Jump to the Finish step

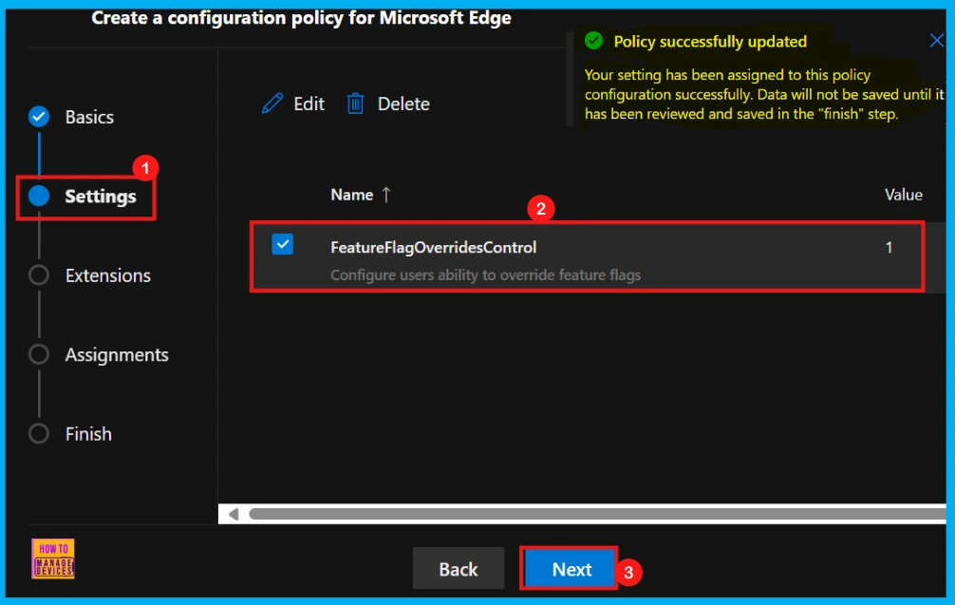click(88, 434)
